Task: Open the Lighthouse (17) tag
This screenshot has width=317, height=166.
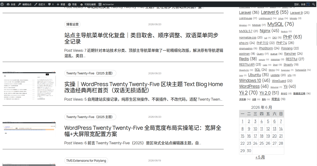Action: coord(245,18)
